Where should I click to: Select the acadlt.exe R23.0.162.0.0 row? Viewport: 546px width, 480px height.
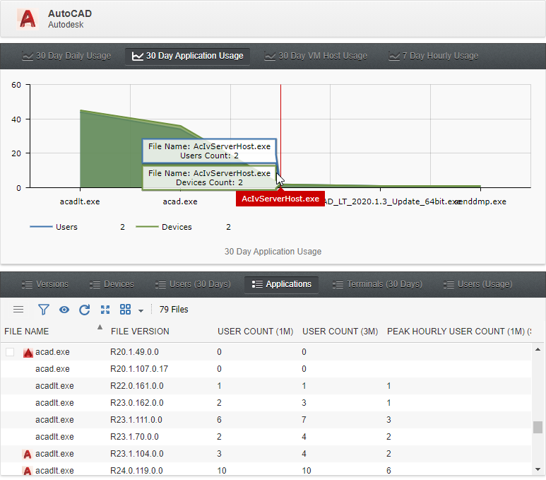coord(266,403)
